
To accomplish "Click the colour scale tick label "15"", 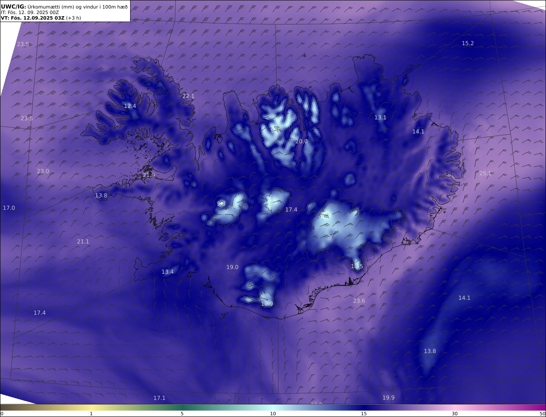I will pos(364,414).
